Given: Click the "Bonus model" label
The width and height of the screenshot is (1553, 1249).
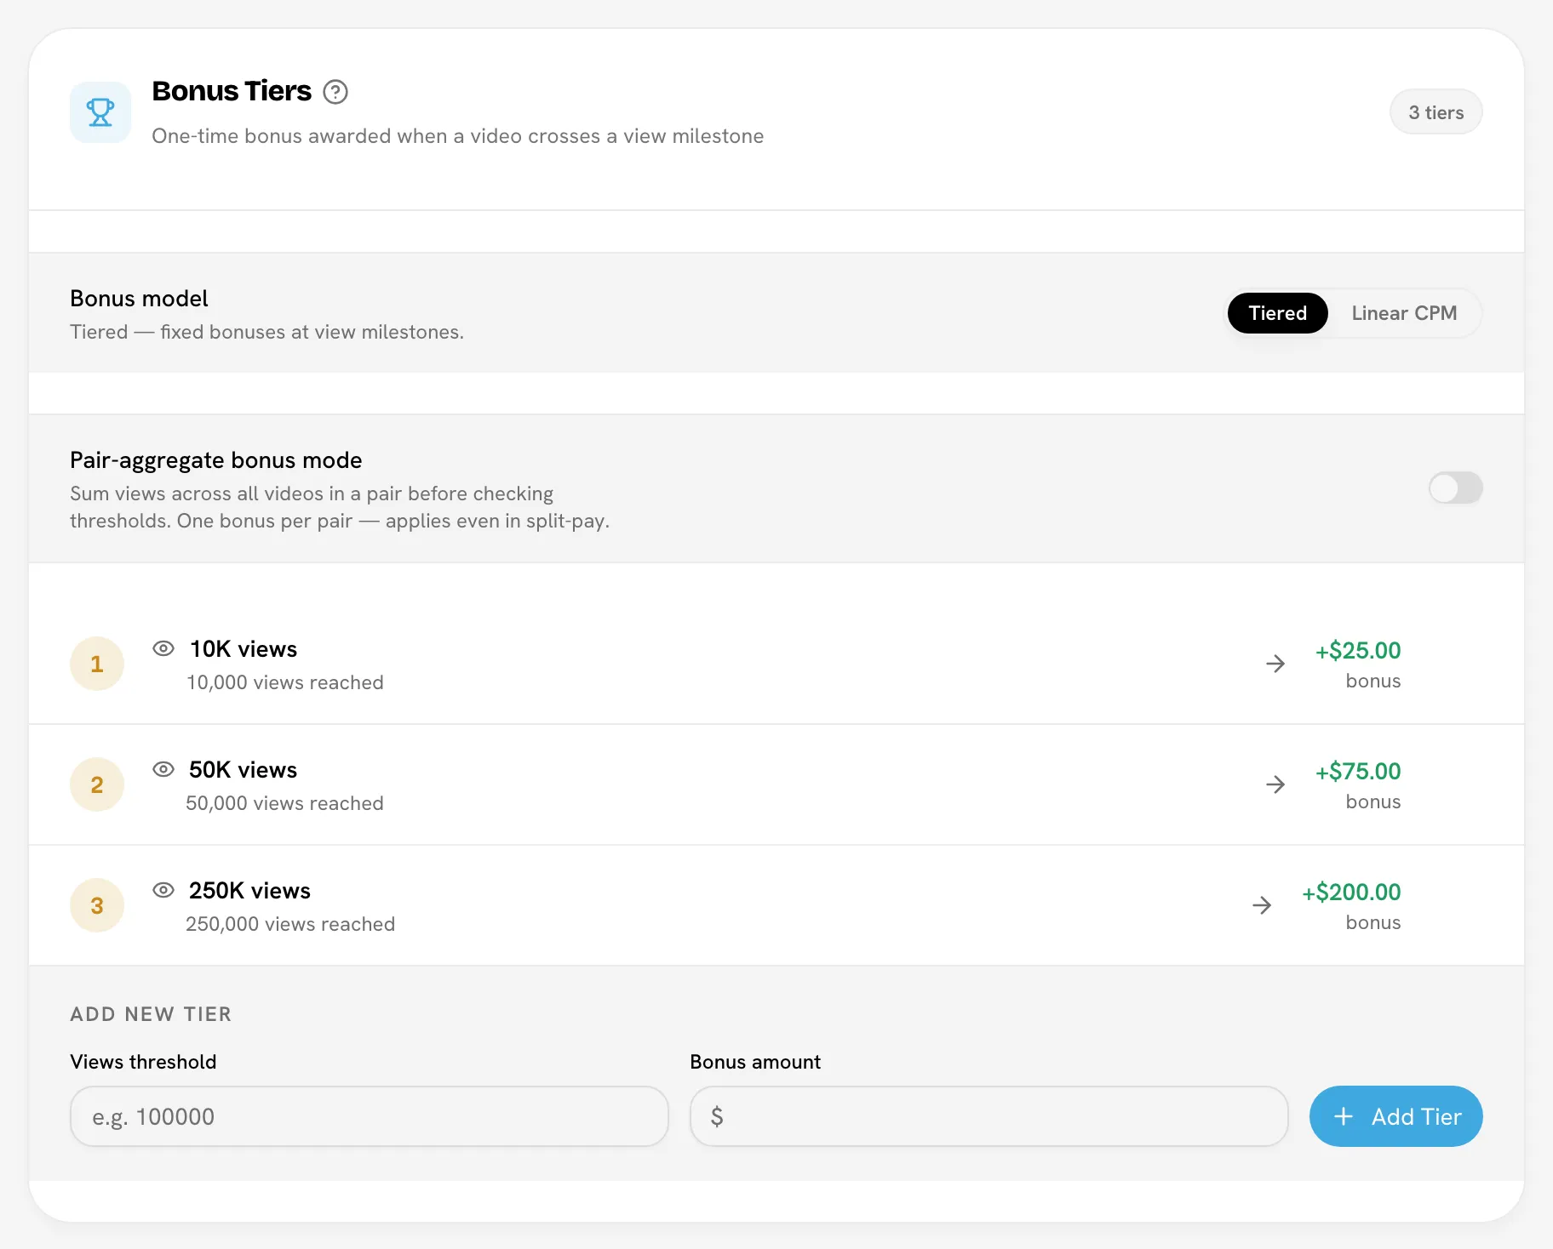Looking at the screenshot, I should pos(139,299).
